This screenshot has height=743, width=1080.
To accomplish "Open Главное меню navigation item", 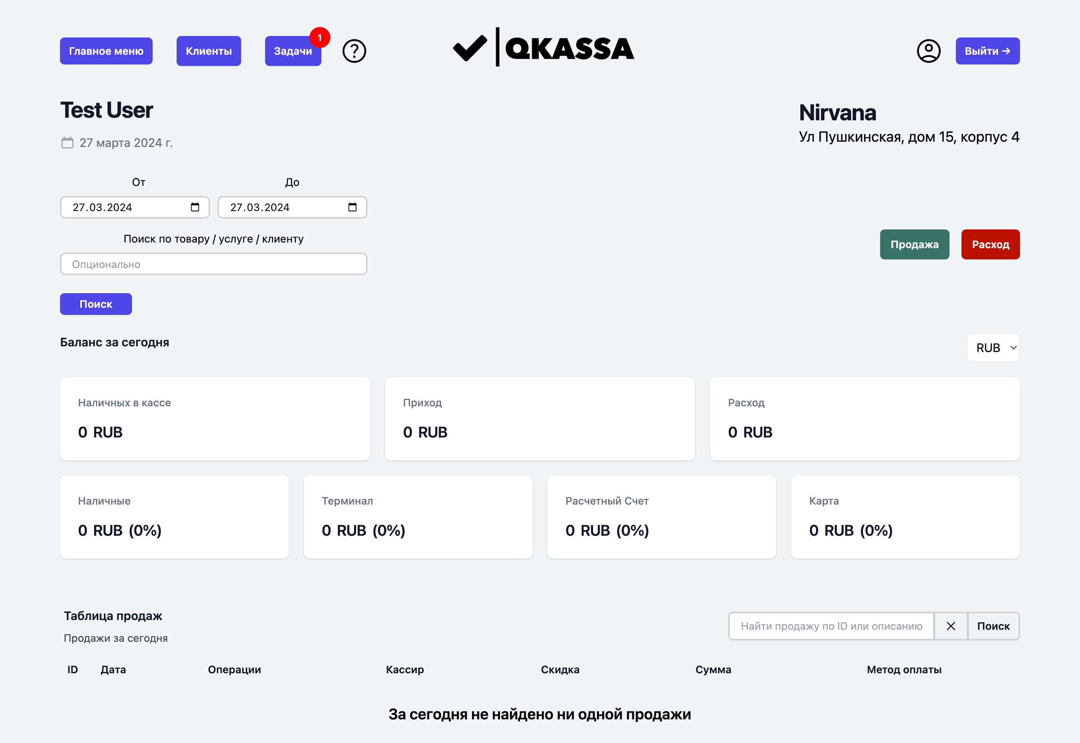I will coord(106,51).
